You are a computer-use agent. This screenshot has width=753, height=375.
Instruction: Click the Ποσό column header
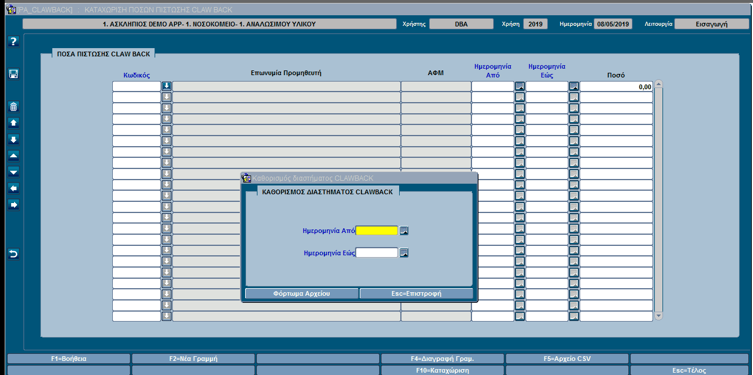616,75
